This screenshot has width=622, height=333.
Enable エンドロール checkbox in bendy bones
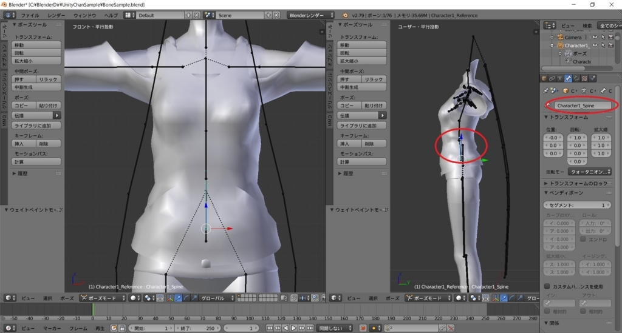point(583,239)
